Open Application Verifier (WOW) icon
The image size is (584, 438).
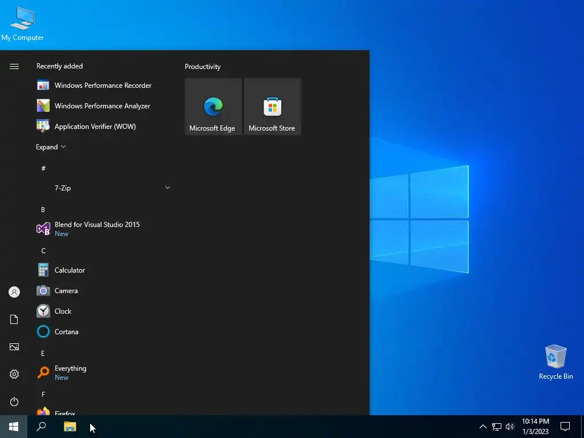[x=43, y=126]
